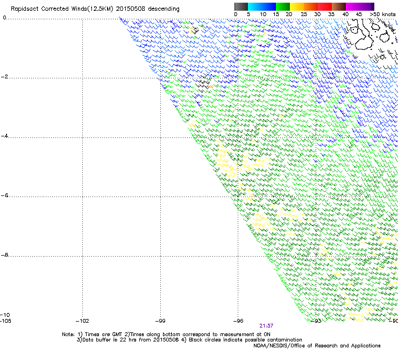Image resolution: width=398 pixels, height=349 pixels.
Task: Click the yellow 20-25 knots legend swatch
Action: [297, 6]
